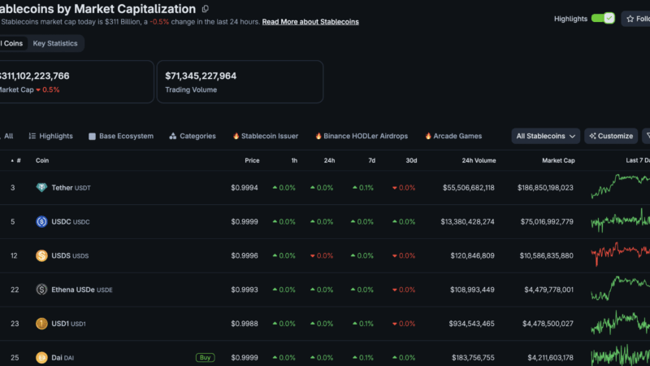The width and height of the screenshot is (650, 366).
Task: Click the fire icon beside Stablecoin Issuer
Action: coord(236,136)
